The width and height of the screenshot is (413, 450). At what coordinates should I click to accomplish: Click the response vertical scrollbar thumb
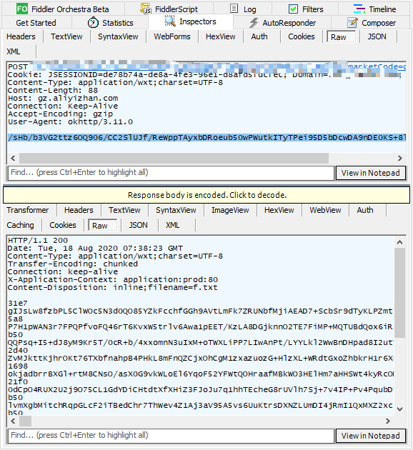coord(399,293)
